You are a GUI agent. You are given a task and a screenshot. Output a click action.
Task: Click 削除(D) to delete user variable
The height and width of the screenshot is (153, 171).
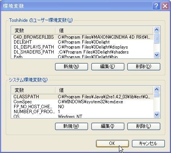point(144,67)
